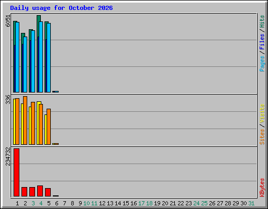This screenshot has width=268, height=209.
Task: Click the green day 24 label on x-axis
Action: 196,203
